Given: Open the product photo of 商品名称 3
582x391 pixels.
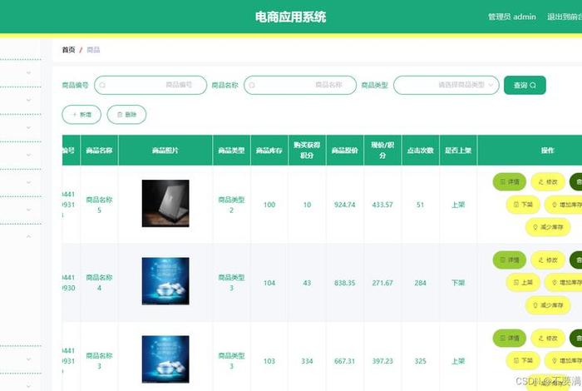Looking at the screenshot, I should 165,359.
